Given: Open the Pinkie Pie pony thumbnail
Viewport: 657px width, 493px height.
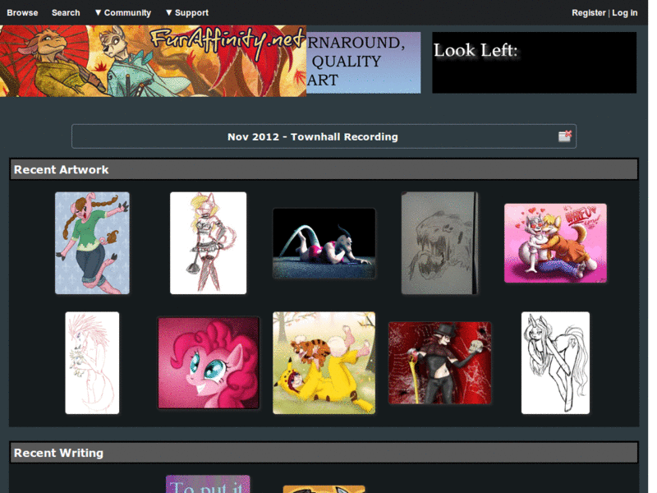Looking at the screenshot, I should pos(209,362).
